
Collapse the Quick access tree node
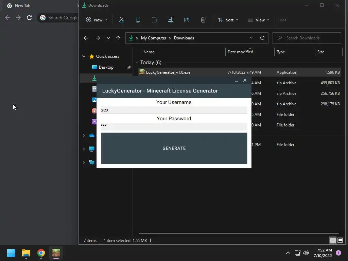[x=84, y=56]
